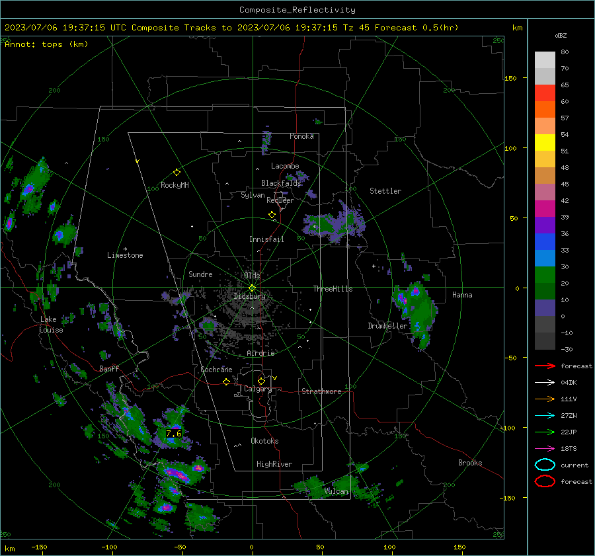Click the cyan current ellipse icon

[x=545, y=465]
